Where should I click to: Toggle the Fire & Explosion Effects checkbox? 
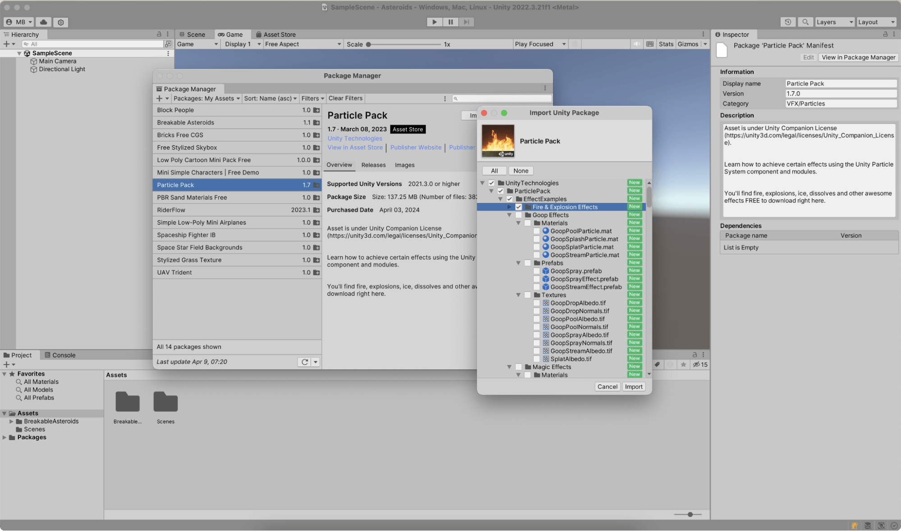pyautogui.click(x=519, y=207)
